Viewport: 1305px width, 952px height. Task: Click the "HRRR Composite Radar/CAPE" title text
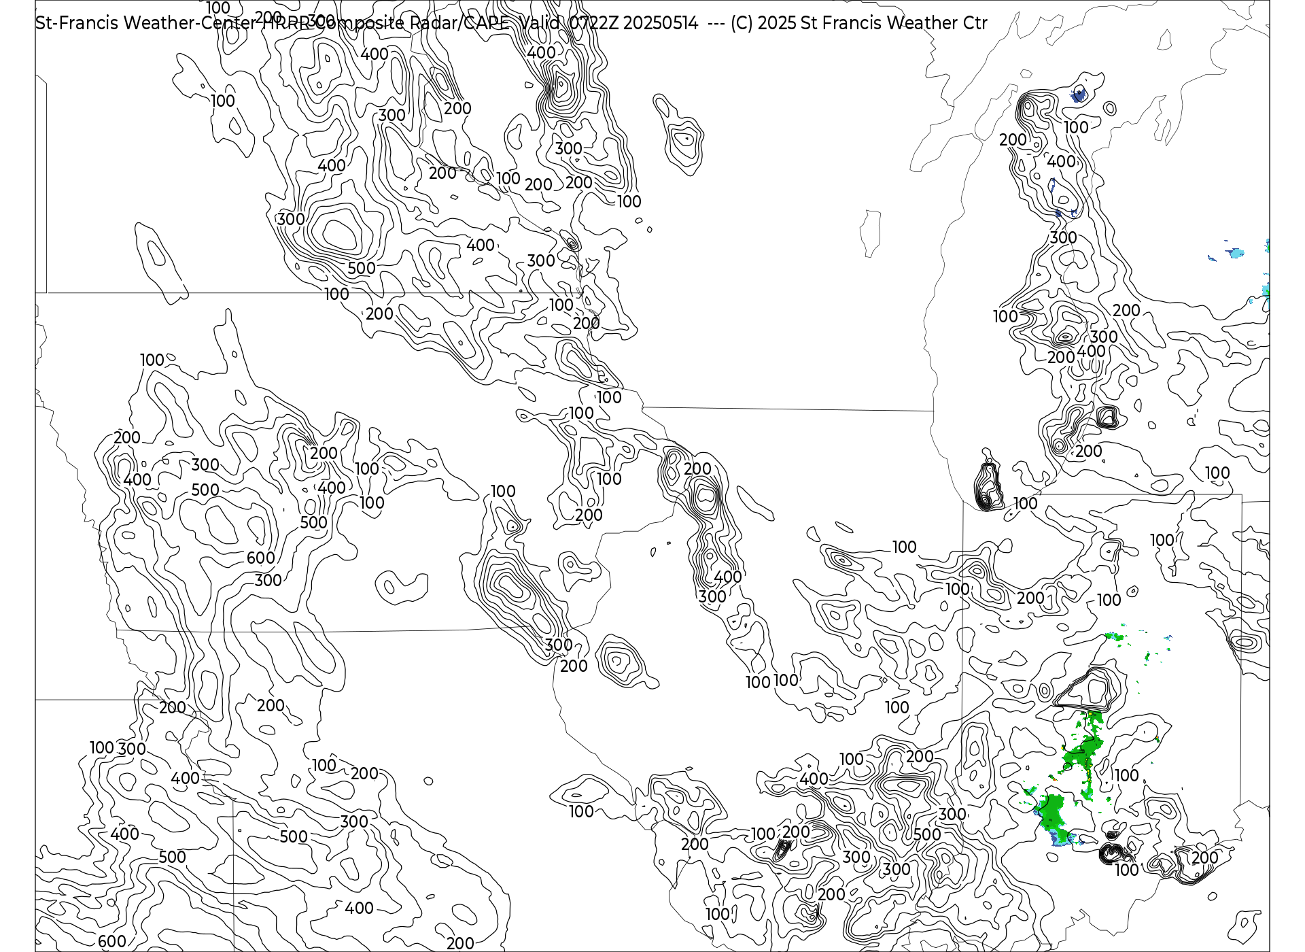[385, 23]
